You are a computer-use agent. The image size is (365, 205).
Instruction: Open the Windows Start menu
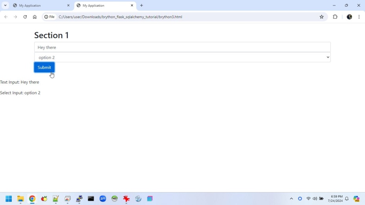[x=9, y=199]
